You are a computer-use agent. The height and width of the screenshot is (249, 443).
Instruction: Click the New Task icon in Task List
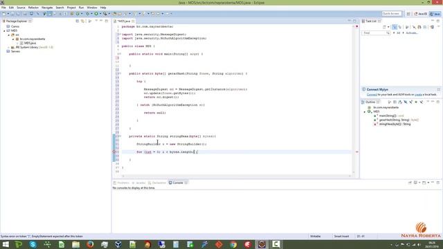[x=384, y=27]
